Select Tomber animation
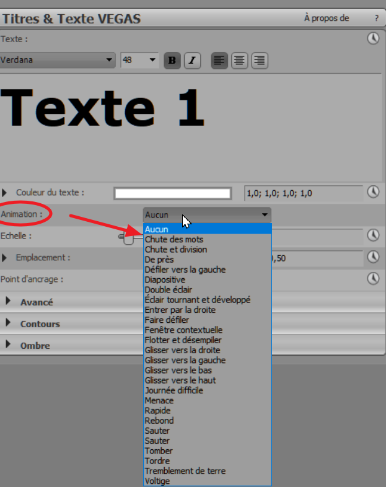This screenshot has height=487, width=386. point(208,450)
